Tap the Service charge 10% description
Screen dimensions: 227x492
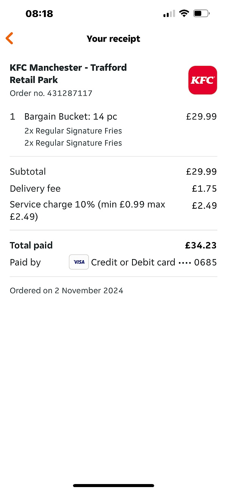[87, 210]
